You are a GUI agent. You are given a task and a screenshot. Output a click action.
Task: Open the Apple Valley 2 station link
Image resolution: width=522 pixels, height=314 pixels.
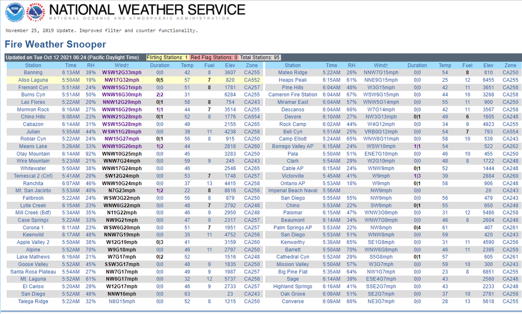pos(33,242)
